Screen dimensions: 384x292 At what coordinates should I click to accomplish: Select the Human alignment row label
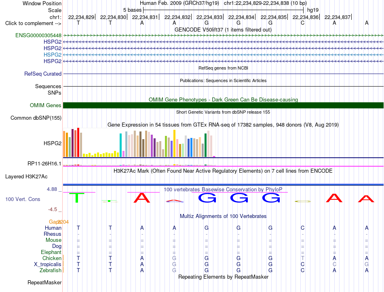tap(53, 228)
